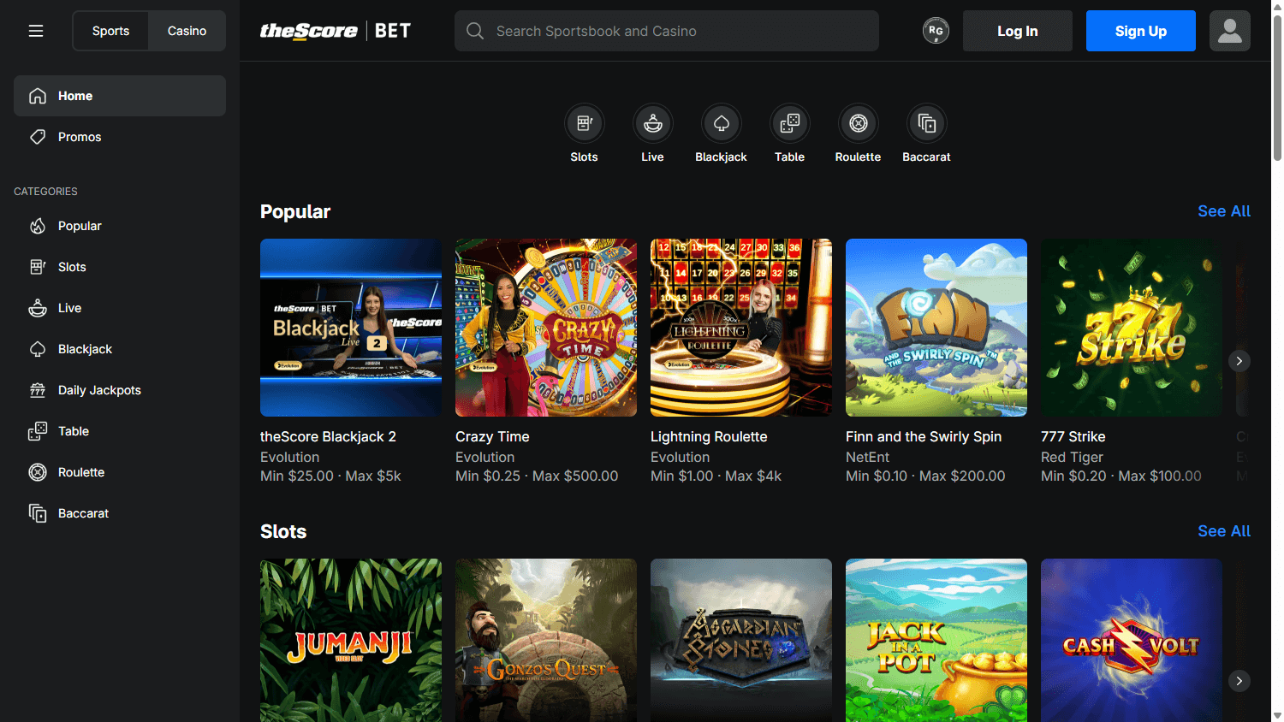
Task: Expand the Popular carousel with right arrow
Action: pos(1239,360)
